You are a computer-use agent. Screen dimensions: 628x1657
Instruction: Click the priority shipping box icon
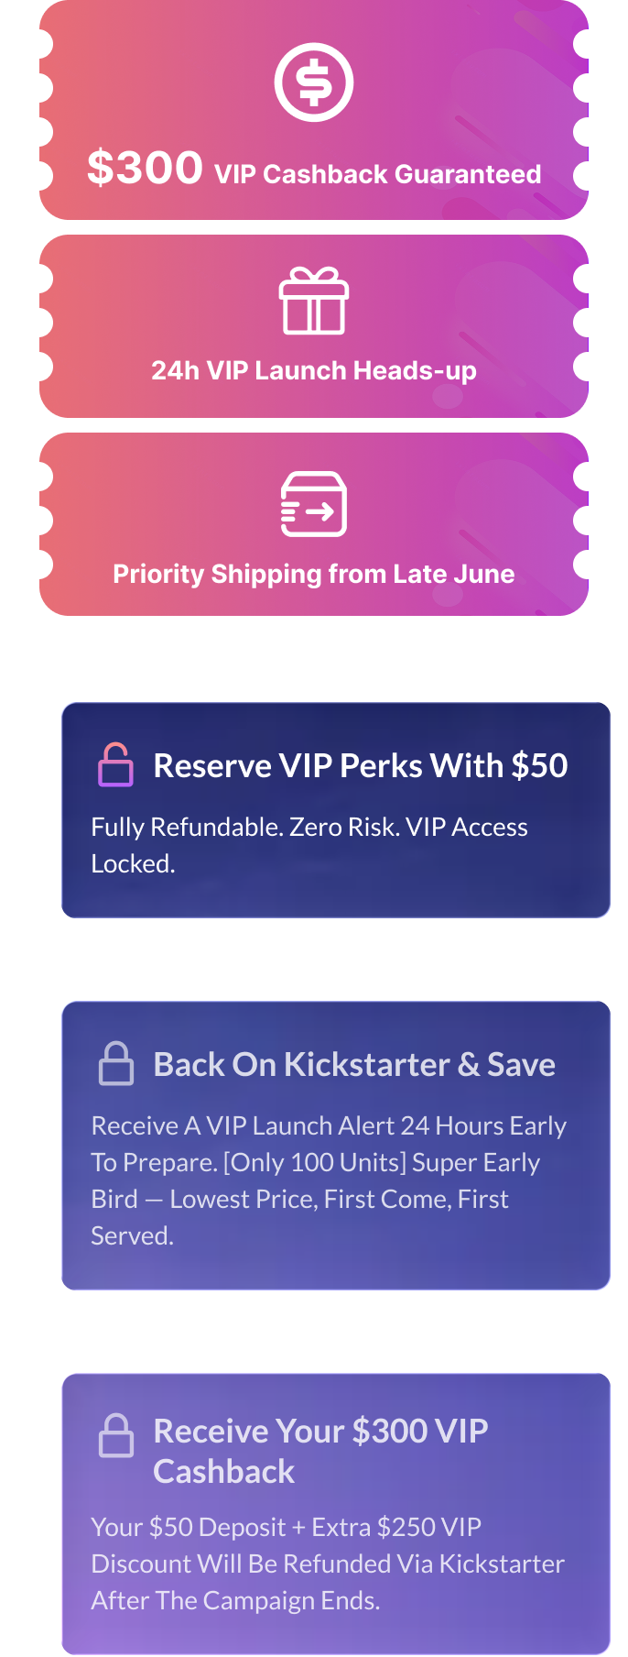coord(314,503)
